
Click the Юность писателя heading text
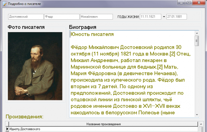pos(92,34)
